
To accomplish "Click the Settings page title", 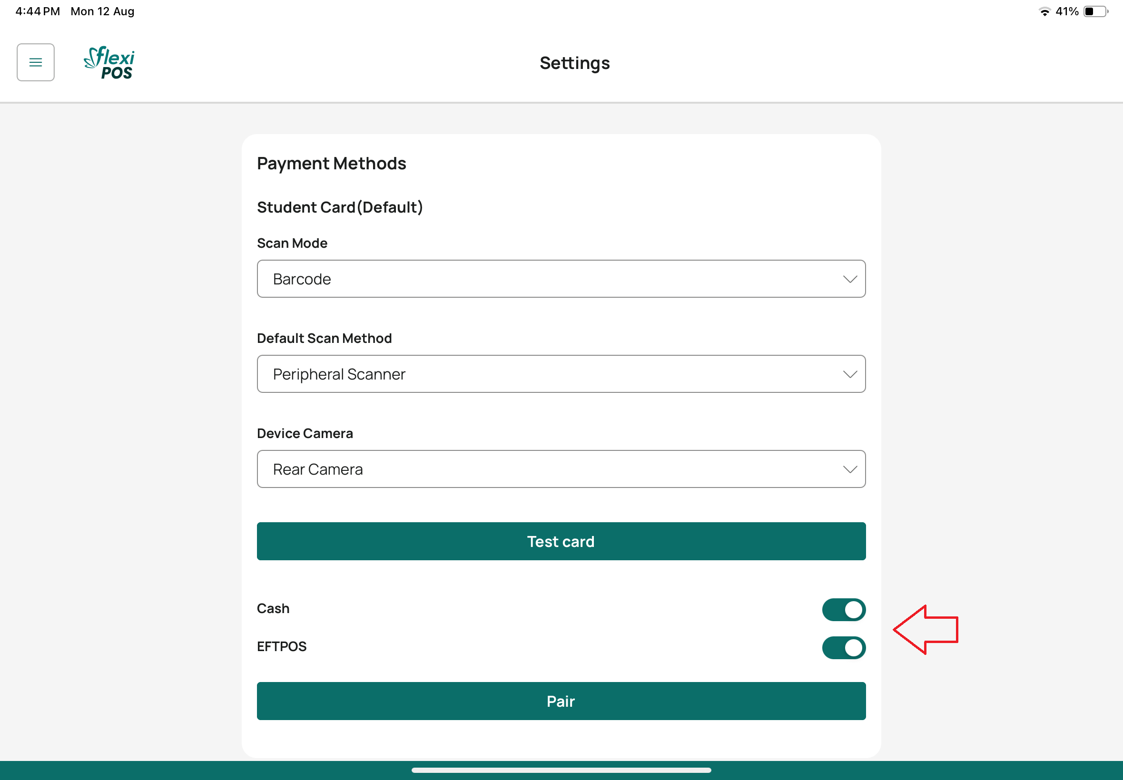I will tap(574, 63).
